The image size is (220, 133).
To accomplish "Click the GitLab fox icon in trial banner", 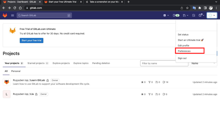I will tap(12, 30).
